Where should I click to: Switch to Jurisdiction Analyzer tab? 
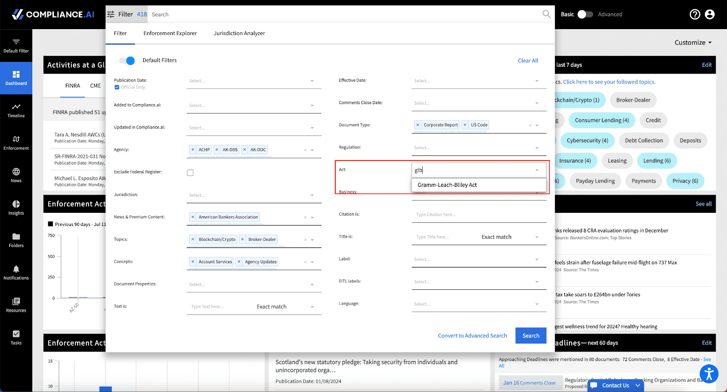239,33
